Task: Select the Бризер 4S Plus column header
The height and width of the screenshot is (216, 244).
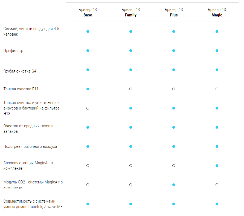Action: [174, 12]
